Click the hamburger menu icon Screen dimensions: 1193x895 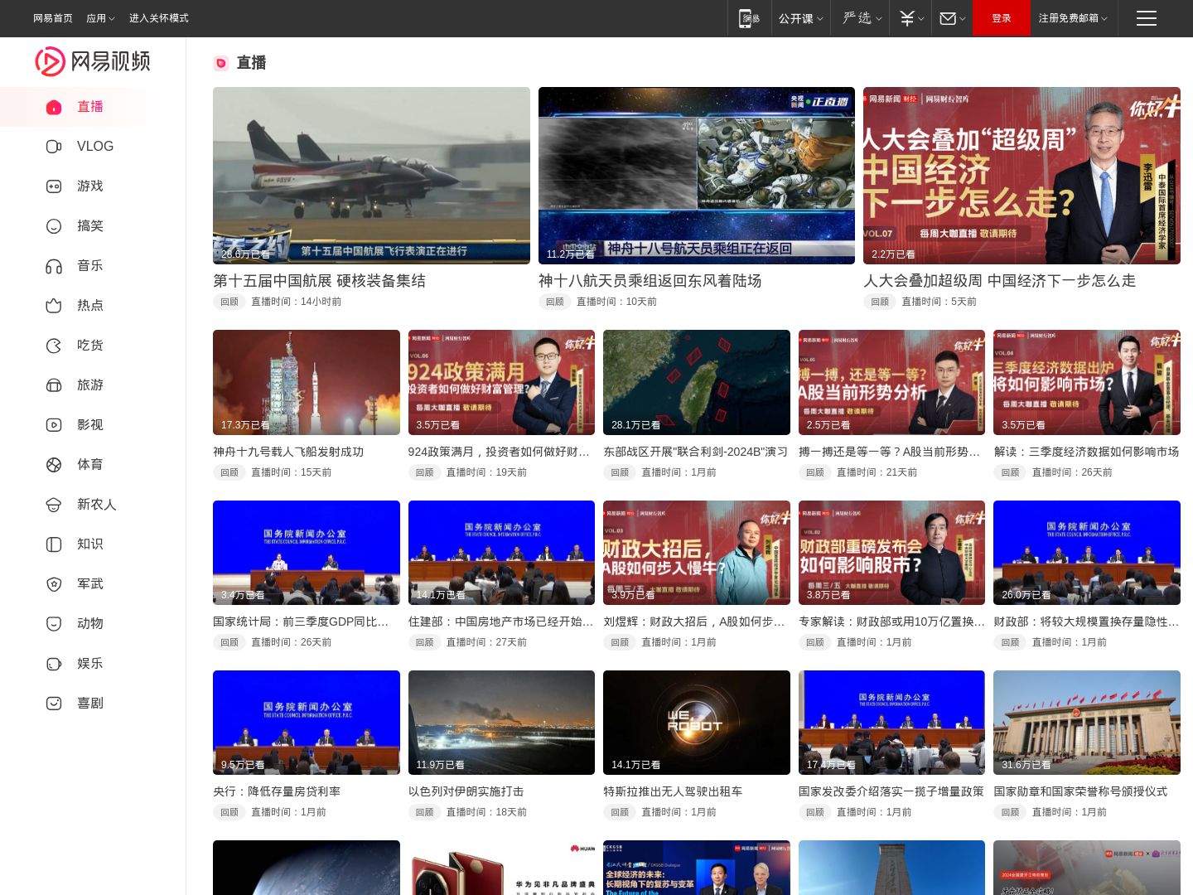coord(1146,18)
